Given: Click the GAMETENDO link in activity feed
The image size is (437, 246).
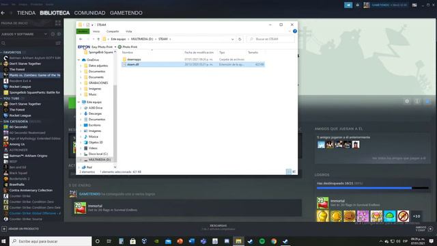Looking at the screenshot, I should (x=89, y=194).
